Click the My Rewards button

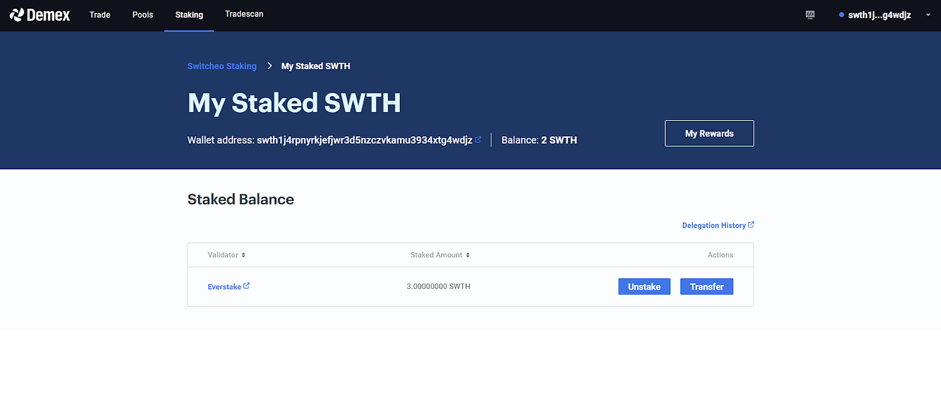point(709,133)
